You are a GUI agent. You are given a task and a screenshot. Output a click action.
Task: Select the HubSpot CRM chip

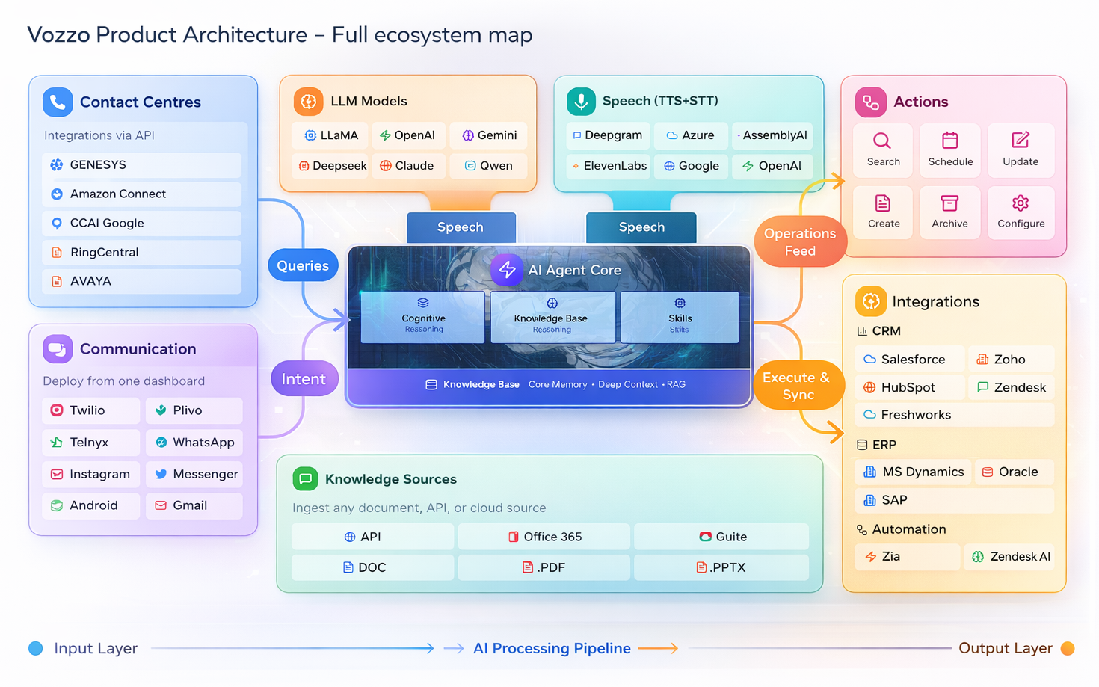[x=910, y=387]
